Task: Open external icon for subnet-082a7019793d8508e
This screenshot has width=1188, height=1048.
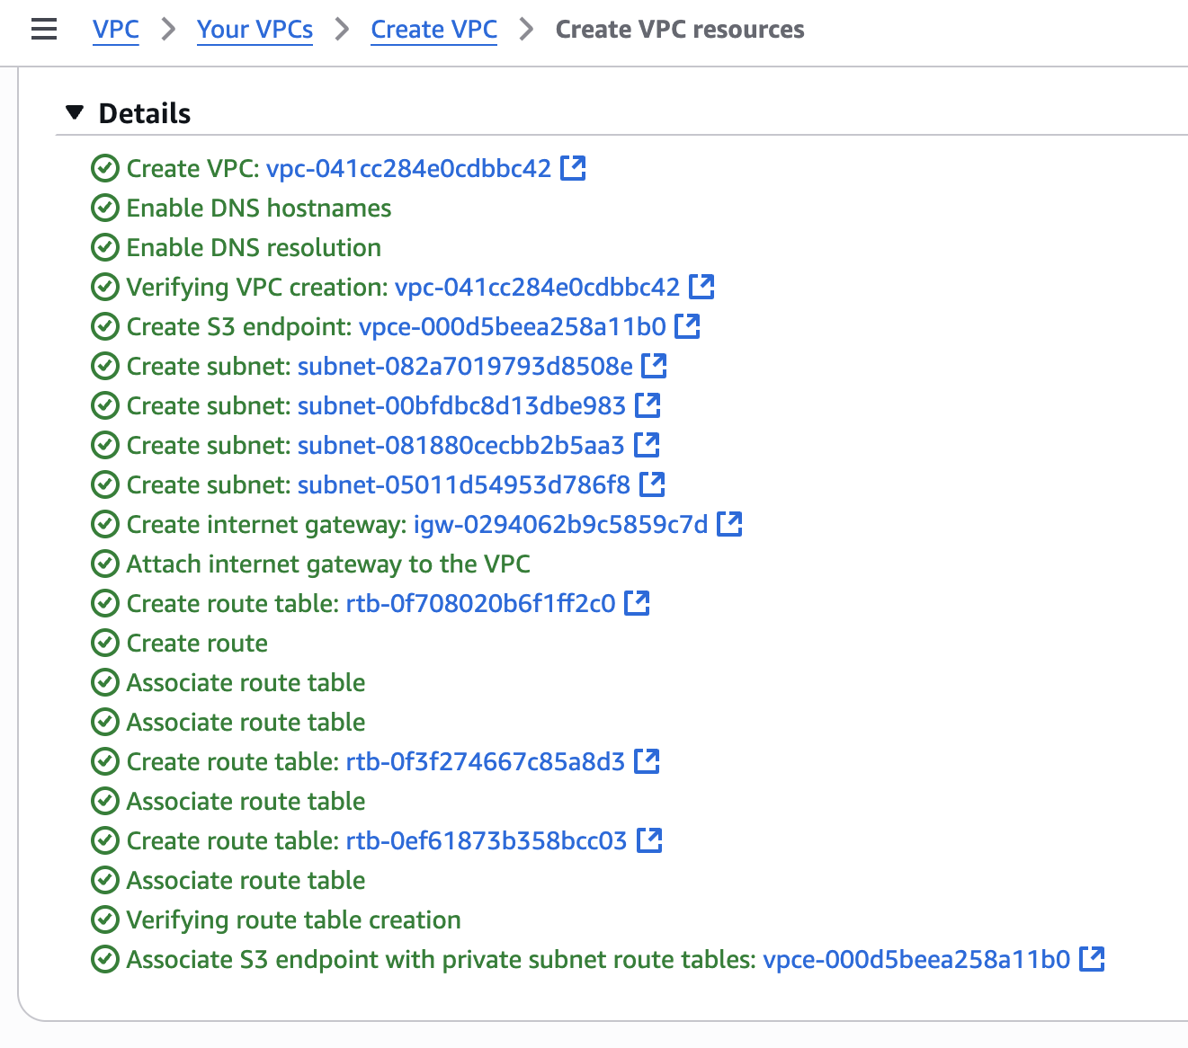Action: pyautogui.click(x=654, y=366)
